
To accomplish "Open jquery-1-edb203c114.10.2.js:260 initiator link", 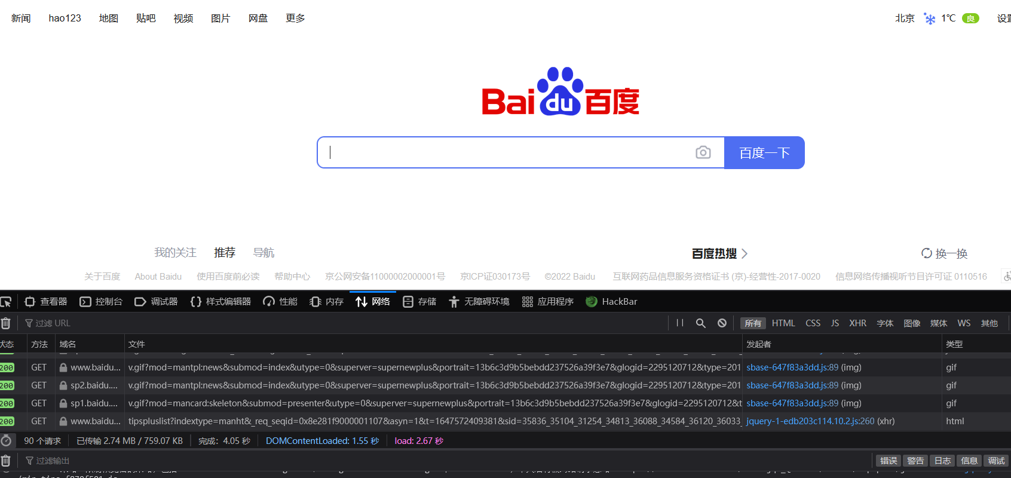I will tap(810, 421).
